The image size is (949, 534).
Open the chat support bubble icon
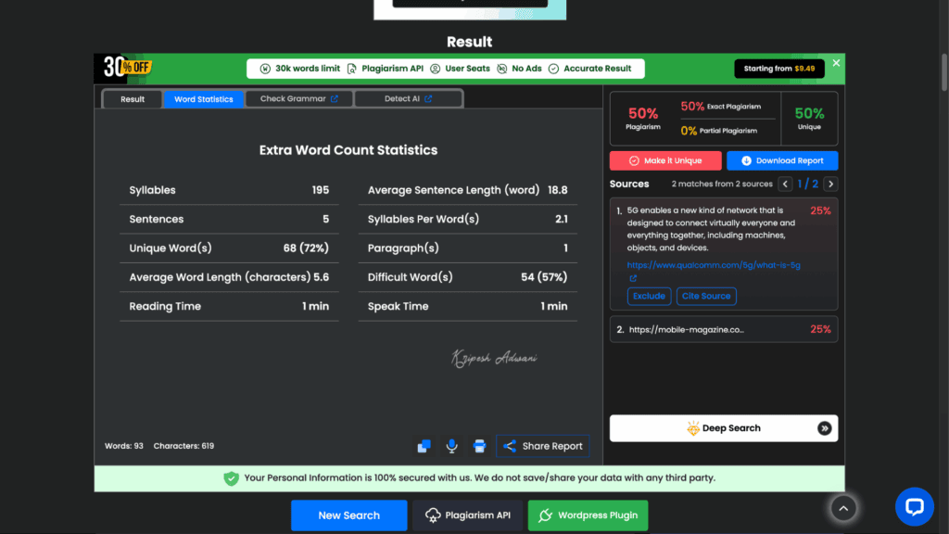click(x=915, y=507)
